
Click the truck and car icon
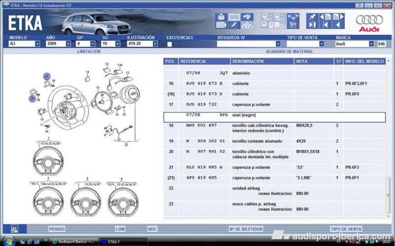coord(280,25)
